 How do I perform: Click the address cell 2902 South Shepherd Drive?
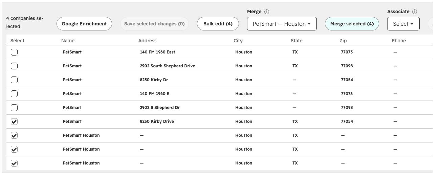click(x=168, y=66)
